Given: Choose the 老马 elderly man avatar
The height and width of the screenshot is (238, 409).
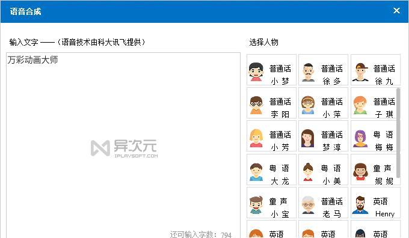Looking at the screenshot, I should coord(308,205).
